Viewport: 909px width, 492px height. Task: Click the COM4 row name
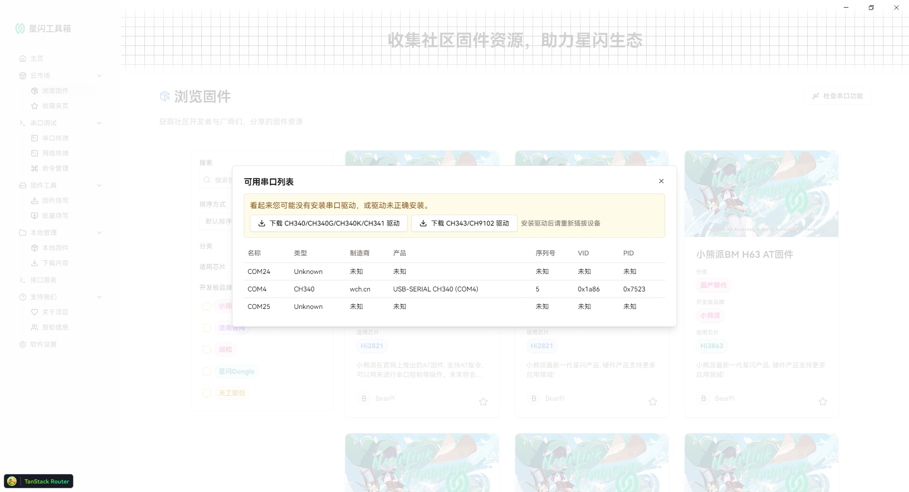257,289
